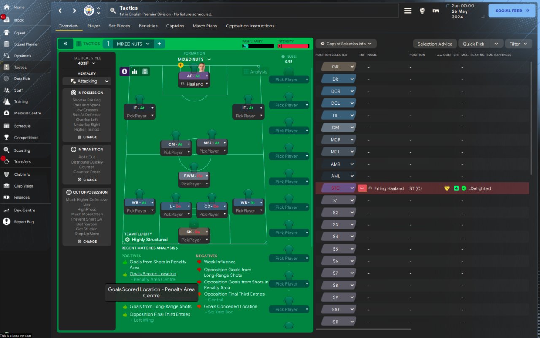Add a new tactic with the plus button

point(159,44)
